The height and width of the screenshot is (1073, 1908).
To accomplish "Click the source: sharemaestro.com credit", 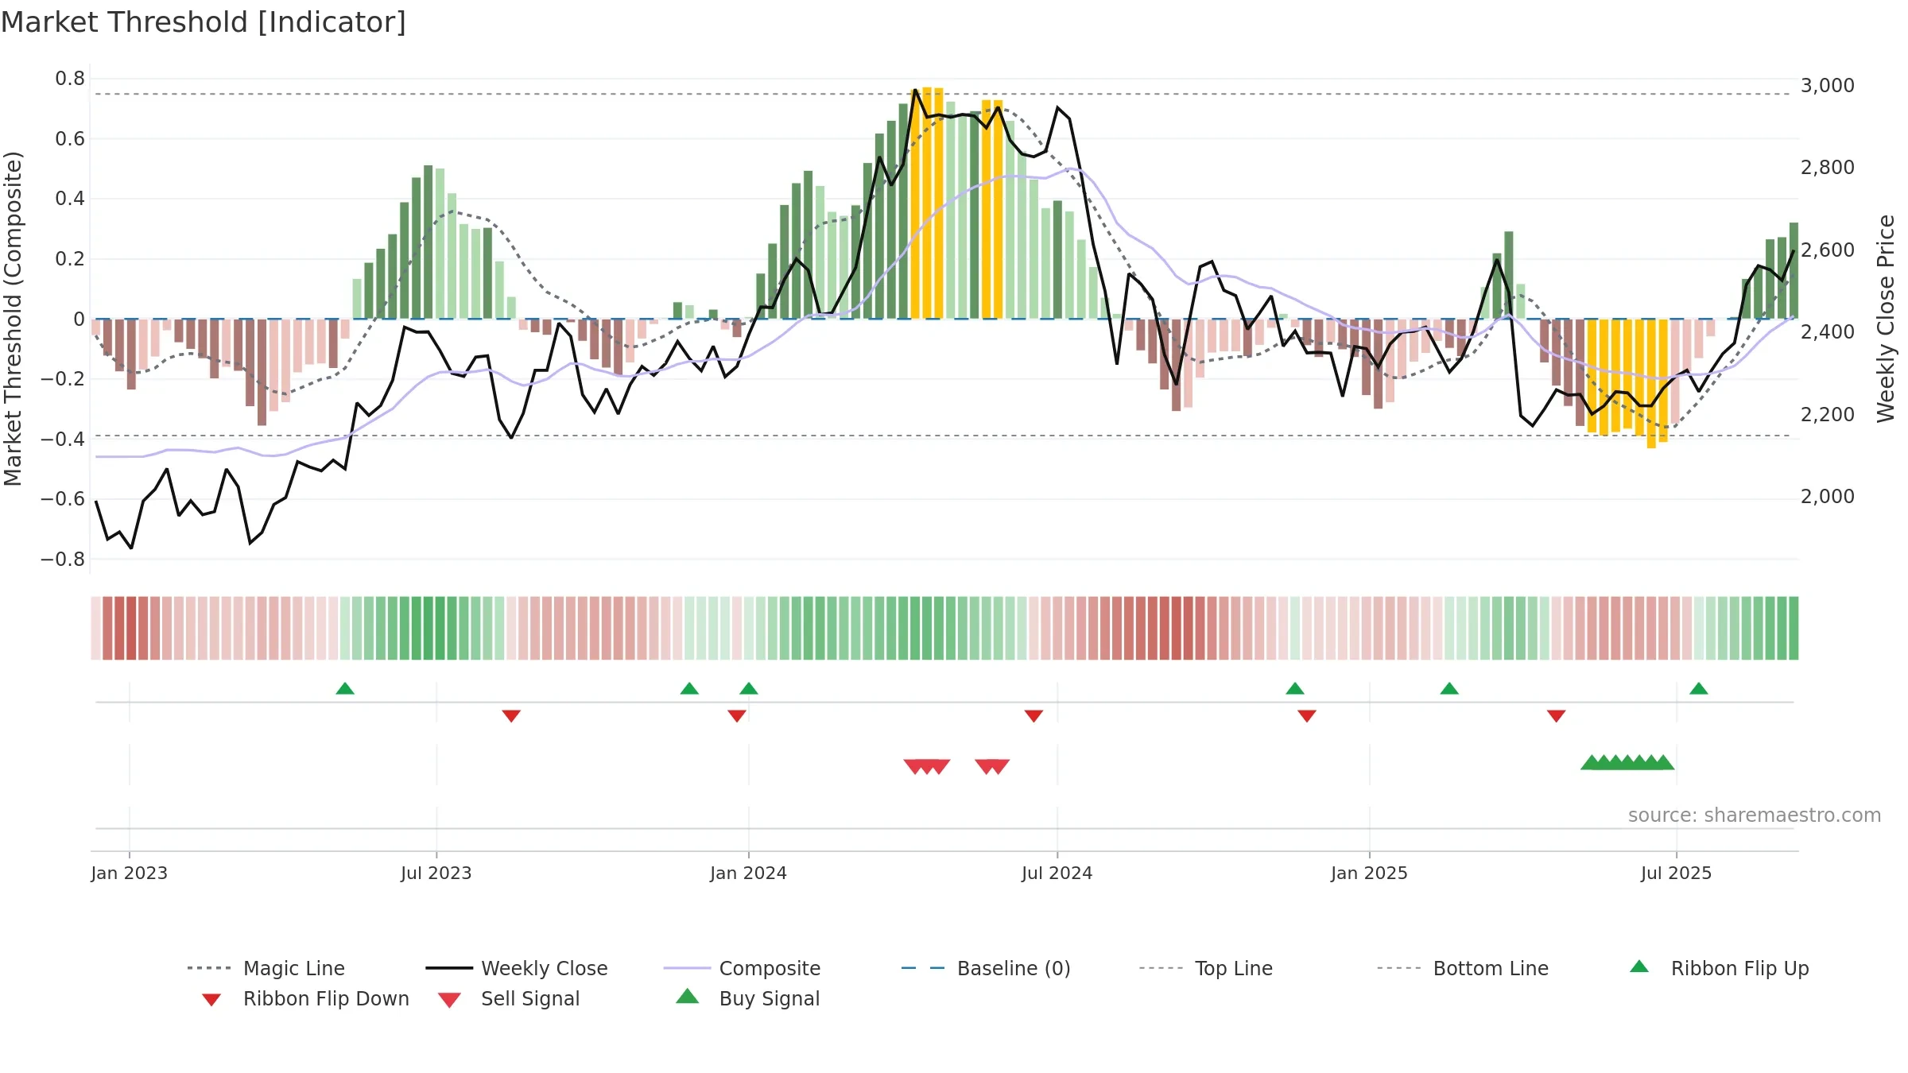I will (1755, 815).
